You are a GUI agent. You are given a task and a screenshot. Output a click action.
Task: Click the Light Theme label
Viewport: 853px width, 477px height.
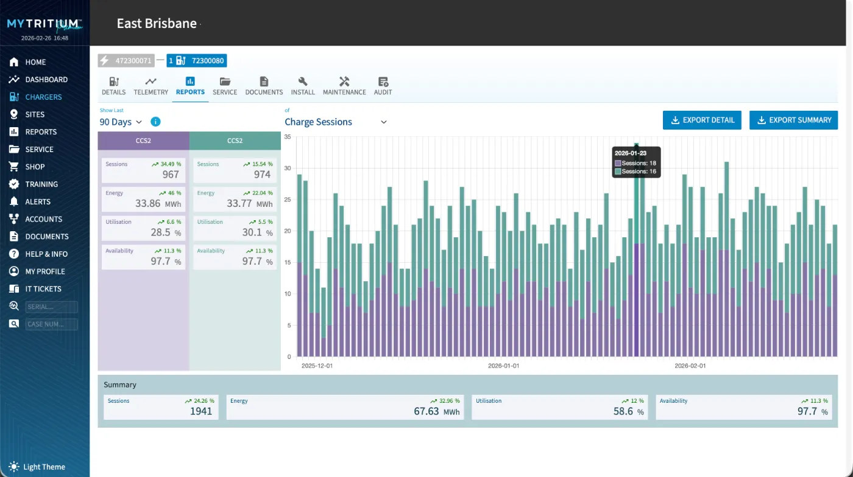pyautogui.click(x=44, y=467)
